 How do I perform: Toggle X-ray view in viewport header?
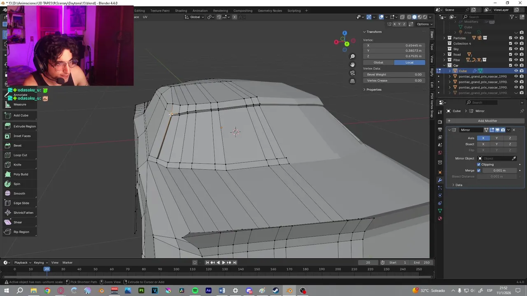(403, 17)
